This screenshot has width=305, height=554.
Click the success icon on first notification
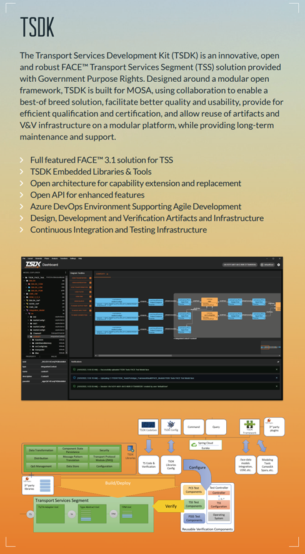click(74, 369)
